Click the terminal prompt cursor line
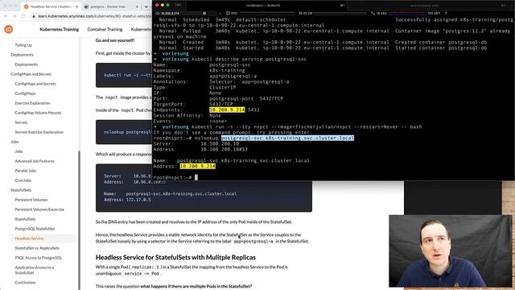515x290 pixels. [x=175, y=177]
